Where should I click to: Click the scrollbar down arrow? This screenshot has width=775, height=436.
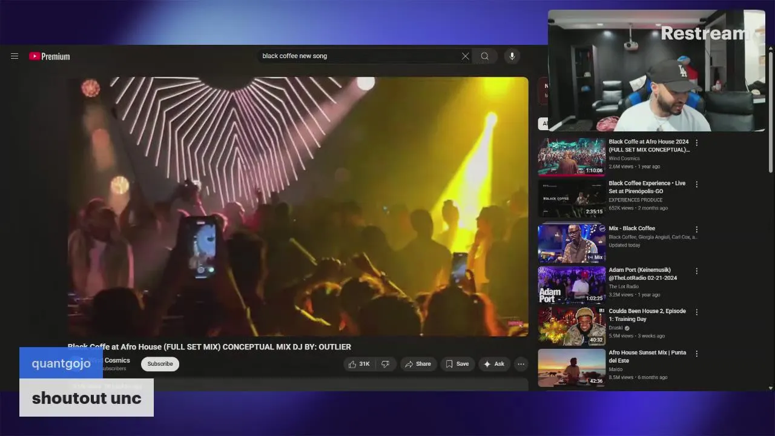pos(770,388)
